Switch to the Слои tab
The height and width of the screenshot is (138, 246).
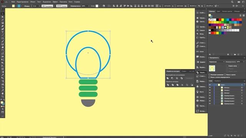(x=211, y=81)
